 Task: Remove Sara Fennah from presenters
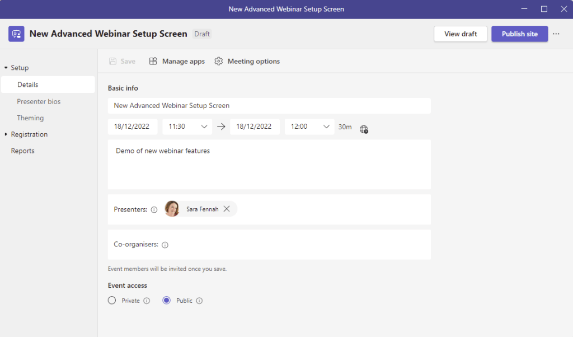tap(227, 209)
